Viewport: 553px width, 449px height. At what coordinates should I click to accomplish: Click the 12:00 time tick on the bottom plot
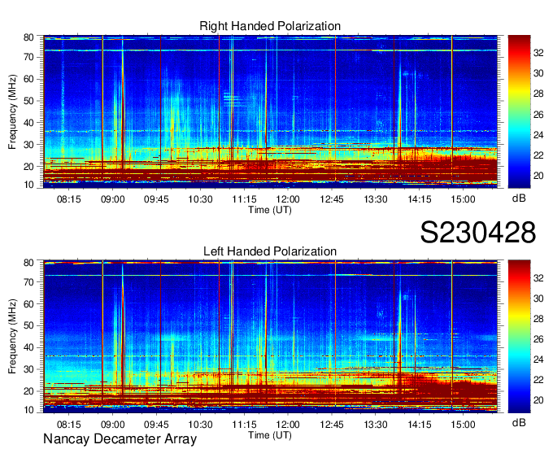point(288,425)
